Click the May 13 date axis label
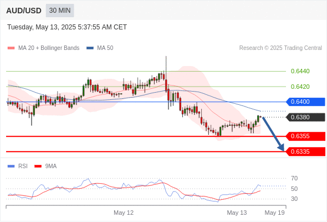Image resolution: width=327 pixels, height=222 pixels. coord(237,213)
